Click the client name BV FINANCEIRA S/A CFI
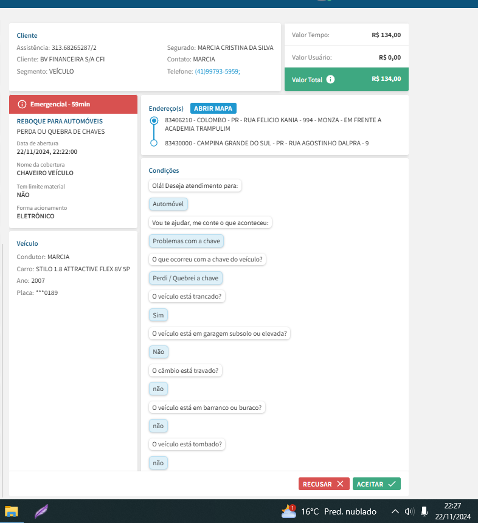Viewport: 478px width, 523px height. (72, 60)
